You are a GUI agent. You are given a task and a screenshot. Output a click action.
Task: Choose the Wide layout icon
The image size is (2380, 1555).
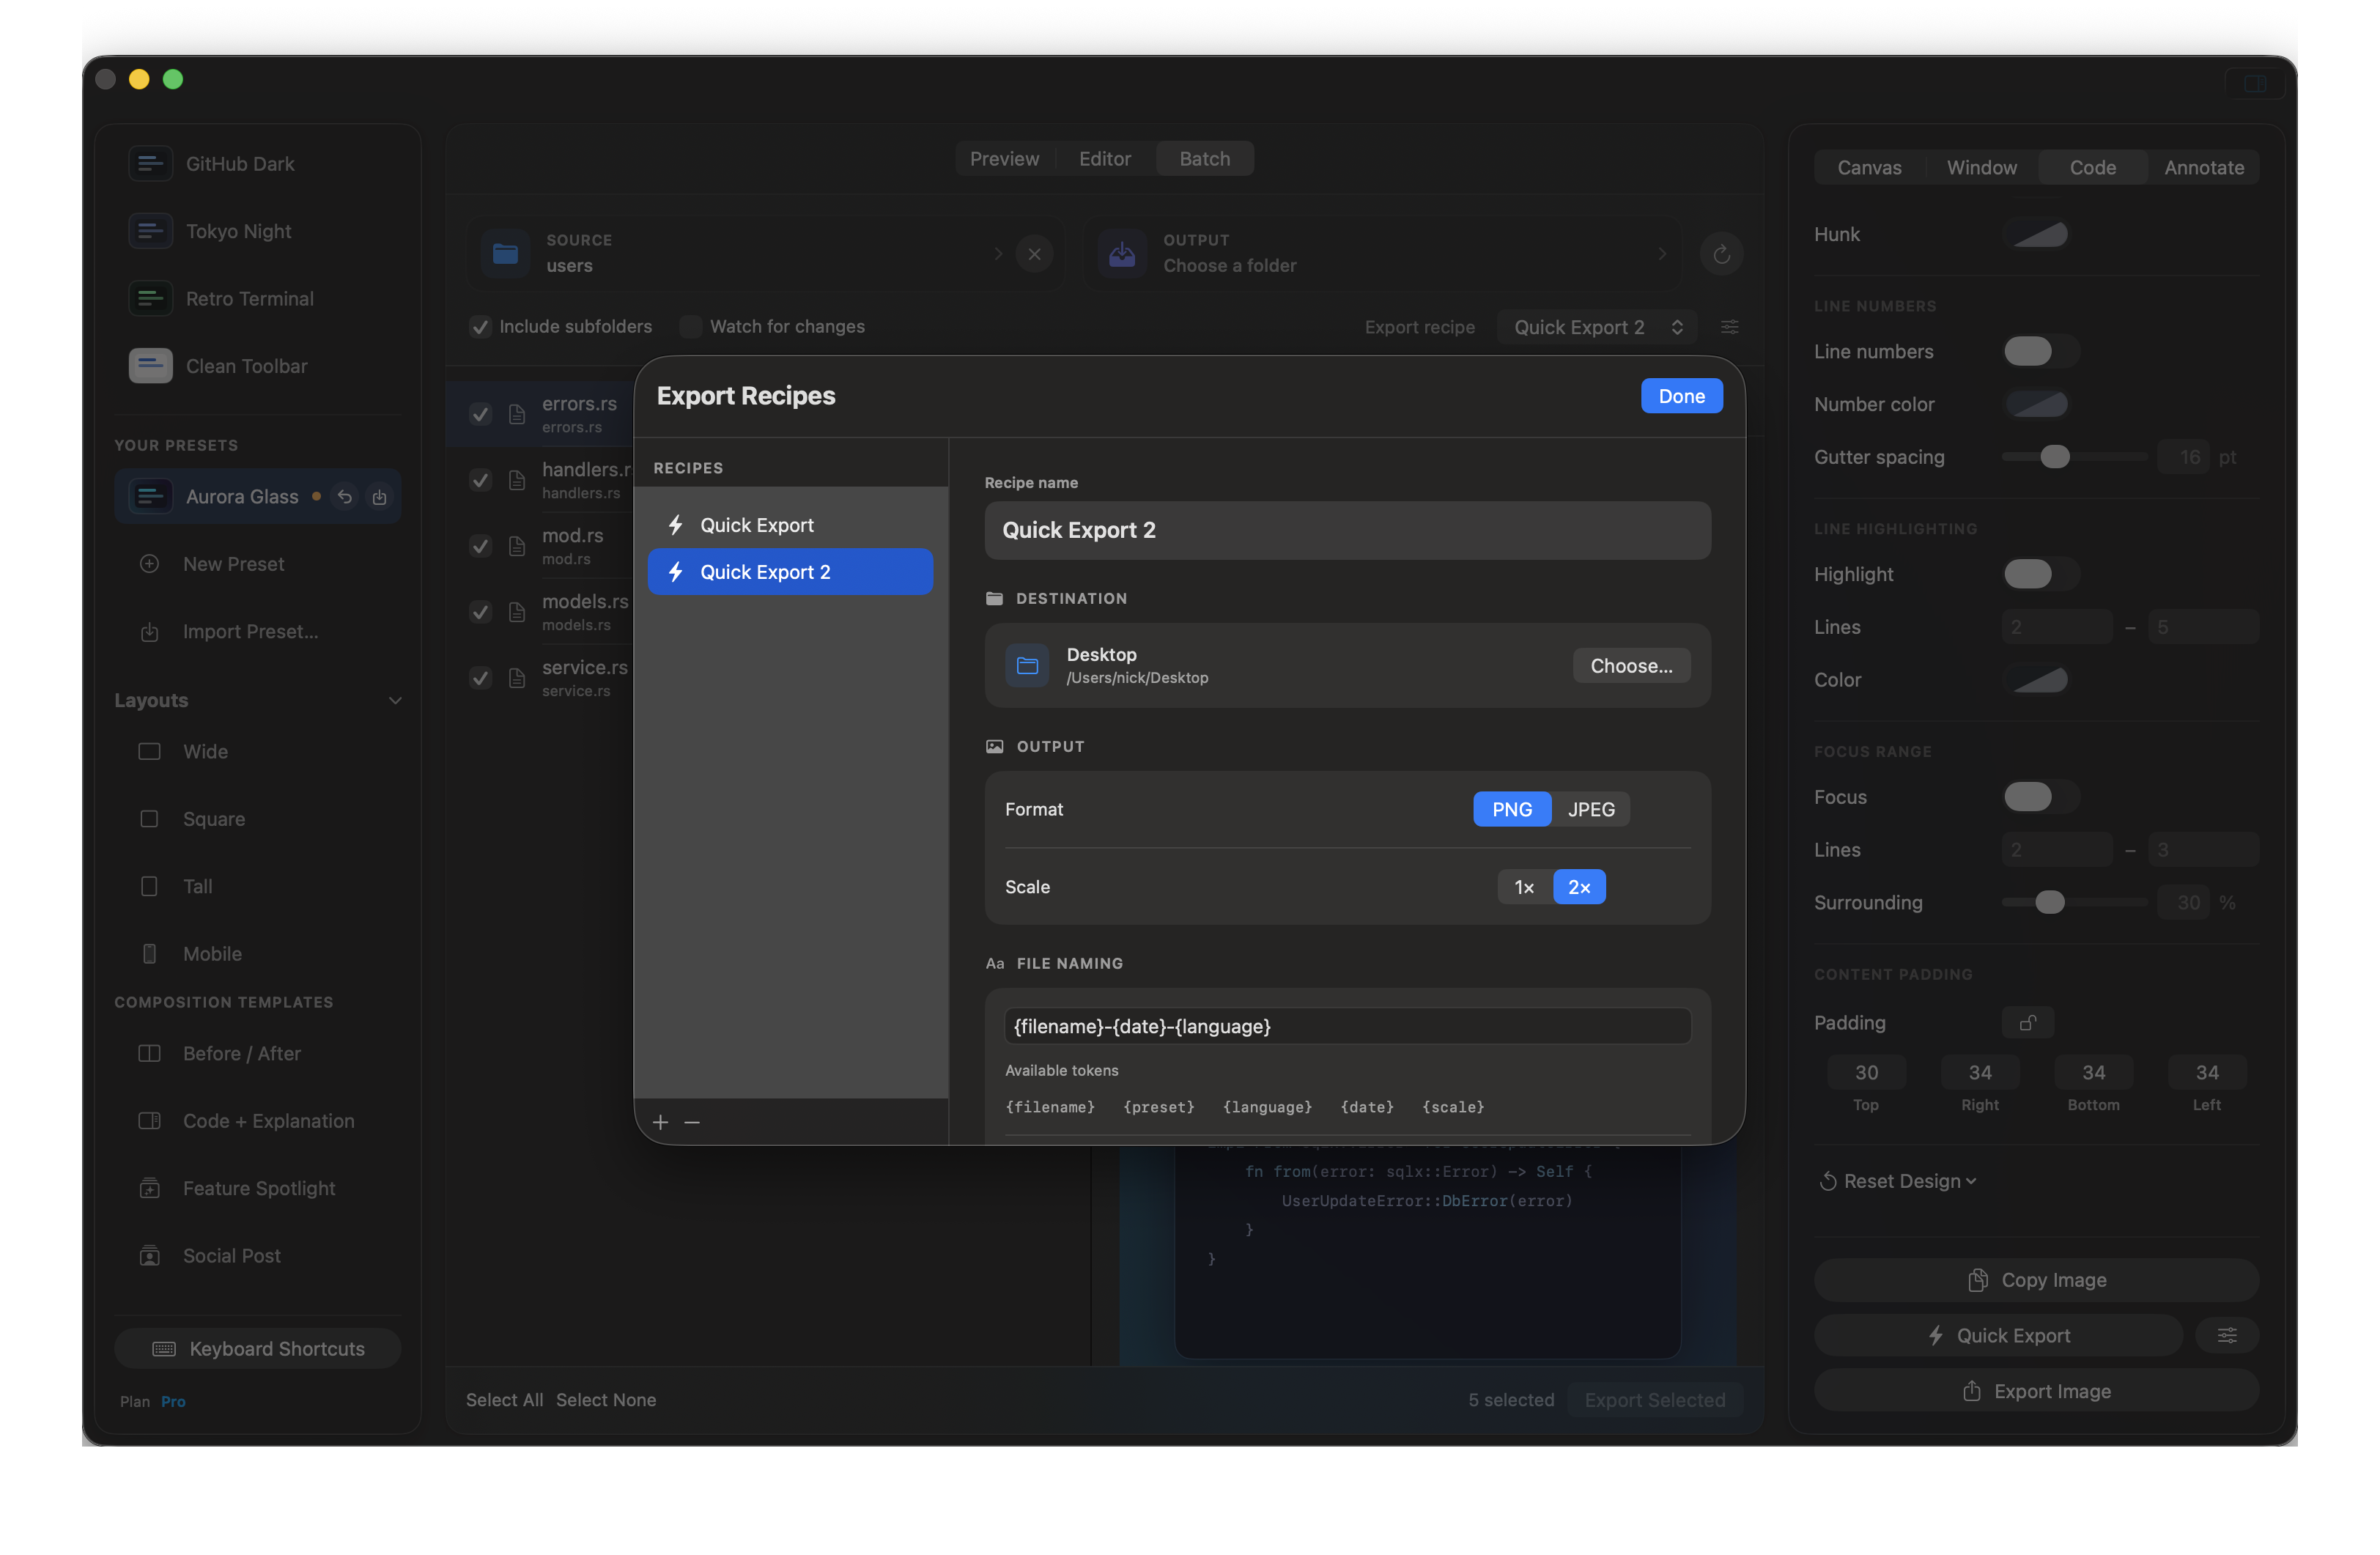pos(149,752)
